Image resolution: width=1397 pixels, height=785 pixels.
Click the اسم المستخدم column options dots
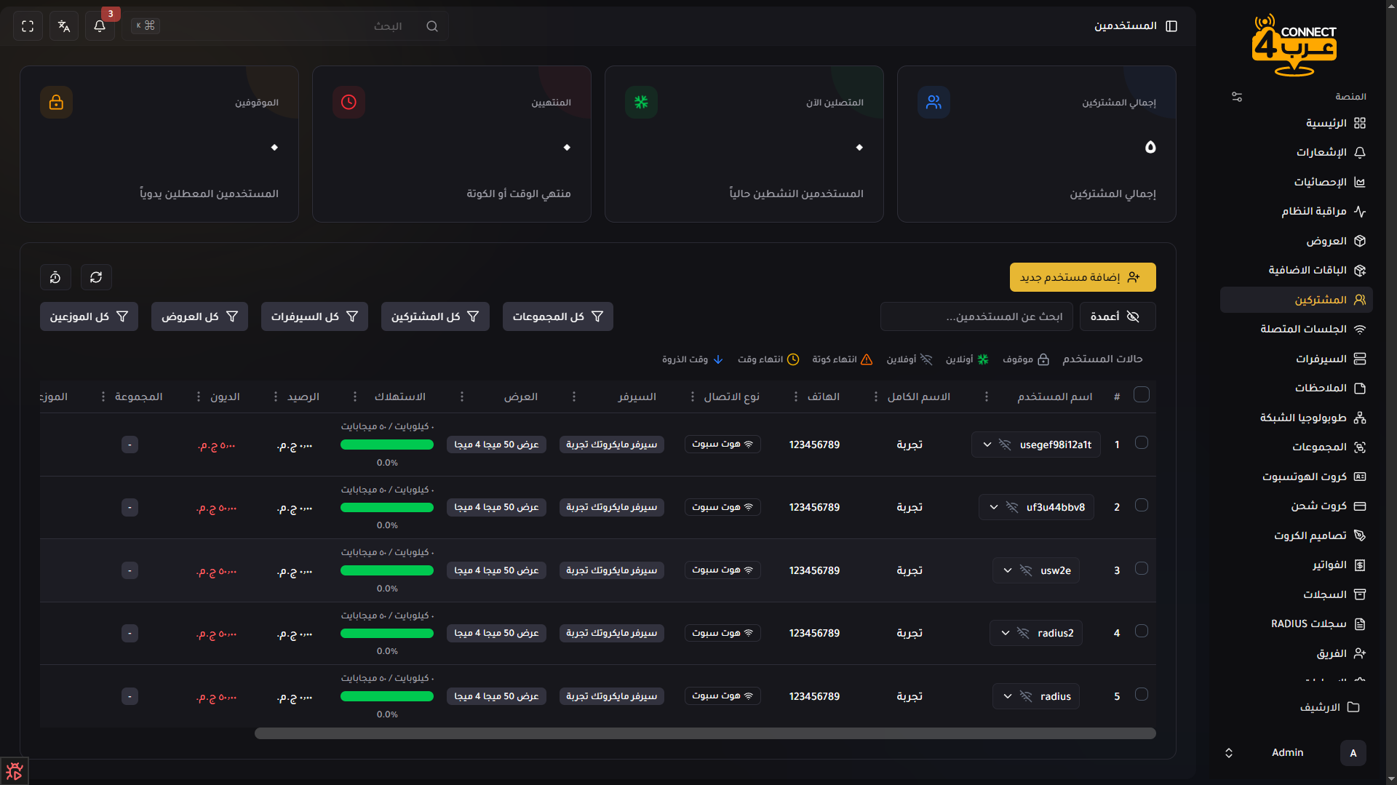(x=987, y=397)
